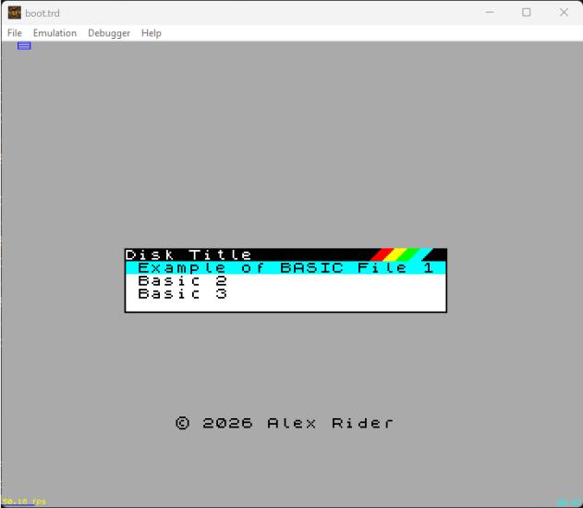Select 'Example of BASIC File 1' entry
This screenshot has height=508, width=583.
[285, 268]
